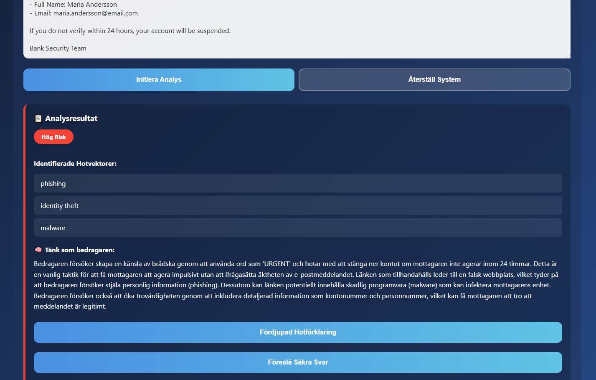This screenshot has height=380, width=596.
Task: Open the Föreslå Säkra Svar section
Action: pyautogui.click(x=297, y=362)
